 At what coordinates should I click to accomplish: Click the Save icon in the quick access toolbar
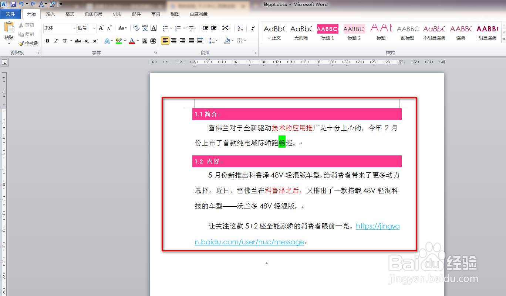coord(13,4)
